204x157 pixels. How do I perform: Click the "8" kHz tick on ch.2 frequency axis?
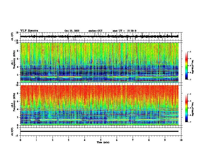click(18, 93)
